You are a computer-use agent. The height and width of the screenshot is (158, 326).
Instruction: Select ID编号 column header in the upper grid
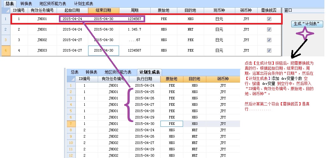[x=19, y=11]
